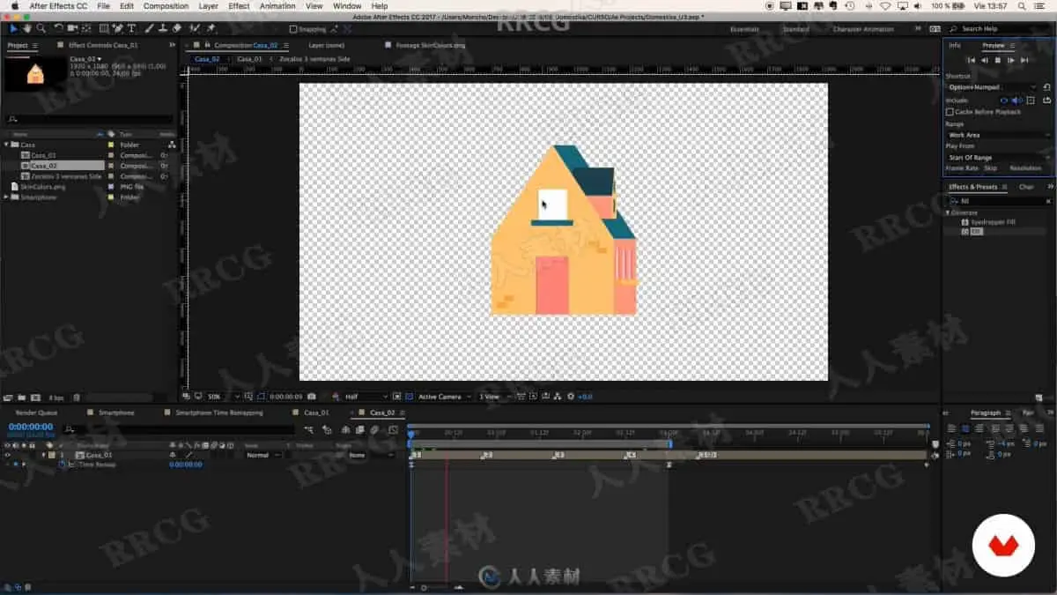Step back one frame in Preview
The height and width of the screenshot is (595, 1057).
(x=984, y=60)
